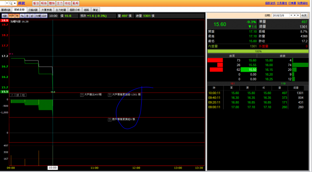This screenshot has width=312, height=172.
Task: Toggle the 大戶 chart overlay
Action: pyautogui.click(x=11, y=16)
